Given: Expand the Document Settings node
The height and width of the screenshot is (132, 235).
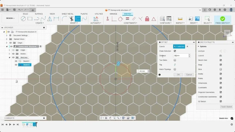Looking at the screenshot, I should (7, 35).
